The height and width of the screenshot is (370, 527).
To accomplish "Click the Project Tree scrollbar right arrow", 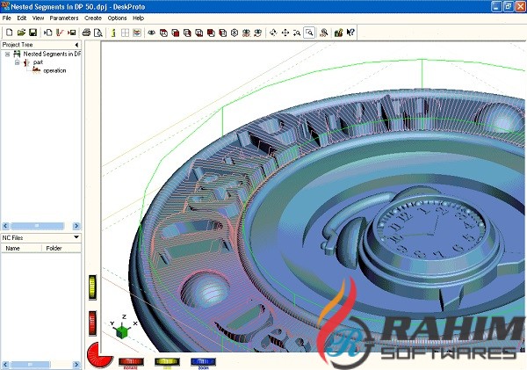I will point(76,226).
